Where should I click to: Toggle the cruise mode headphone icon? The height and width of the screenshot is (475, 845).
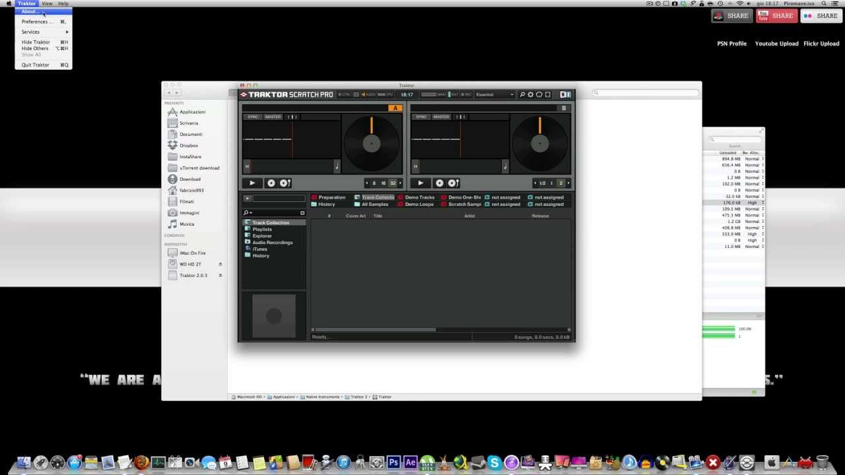coord(539,94)
